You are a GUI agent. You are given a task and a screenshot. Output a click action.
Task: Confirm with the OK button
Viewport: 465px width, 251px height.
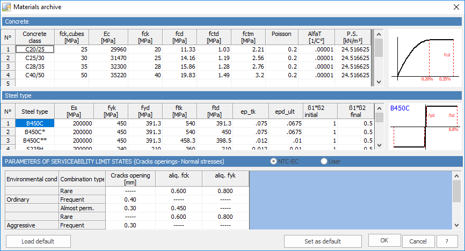[384, 240]
